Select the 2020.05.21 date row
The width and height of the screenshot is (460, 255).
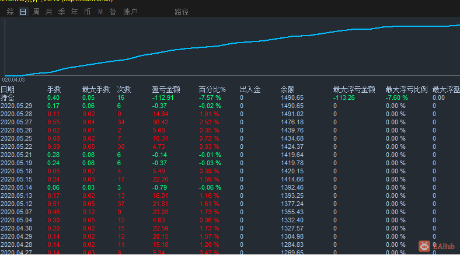[230, 155]
